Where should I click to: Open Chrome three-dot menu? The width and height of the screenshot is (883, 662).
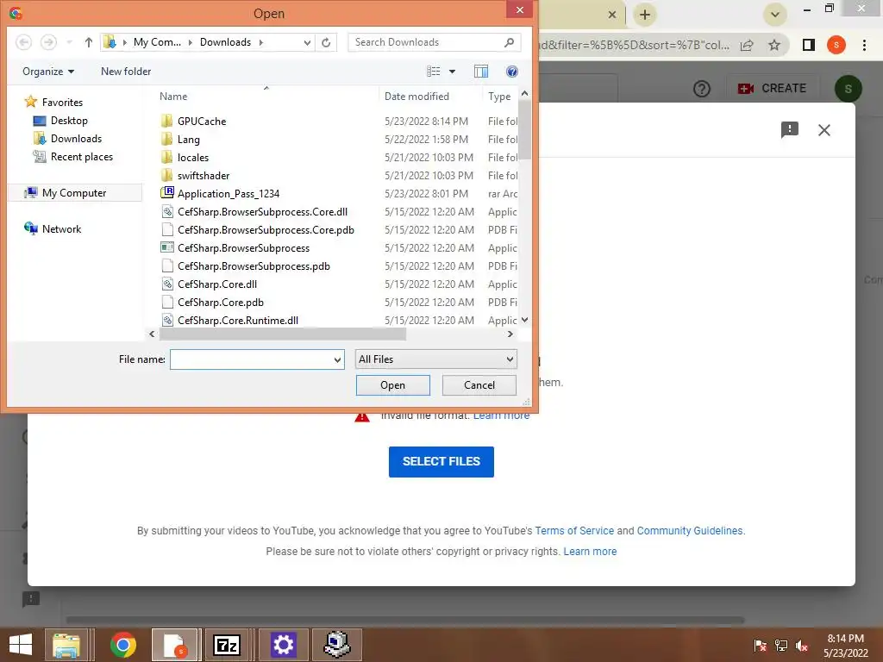click(864, 45)
